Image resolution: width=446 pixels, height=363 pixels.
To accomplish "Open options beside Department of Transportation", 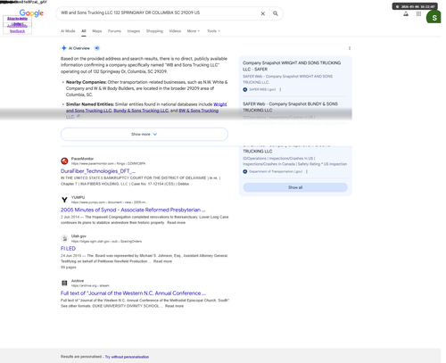I will (307, 171).
